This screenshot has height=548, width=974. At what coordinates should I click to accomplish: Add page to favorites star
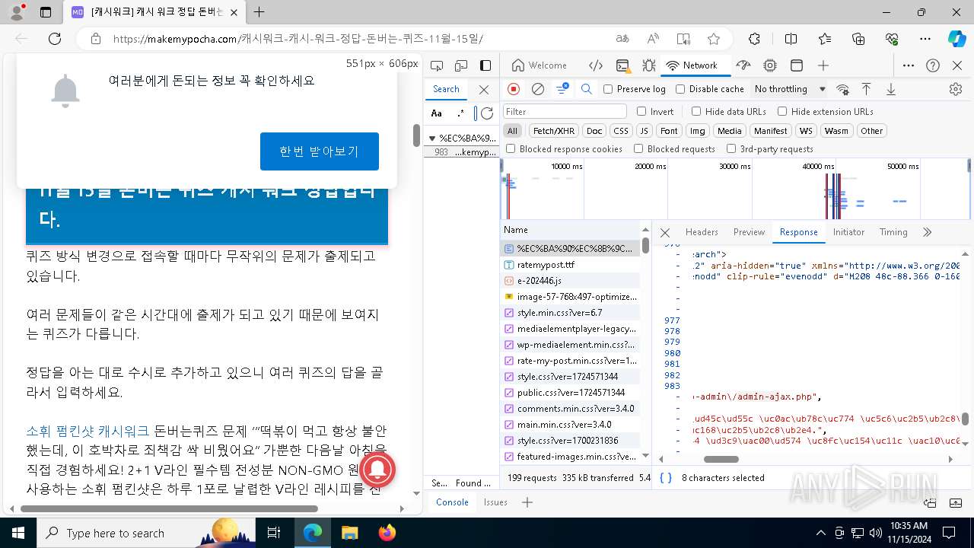click(713, 39)
